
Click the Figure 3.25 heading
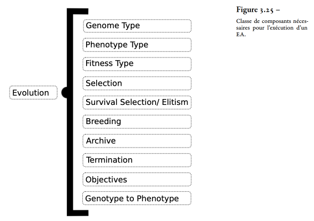click(x=258, y=10)
